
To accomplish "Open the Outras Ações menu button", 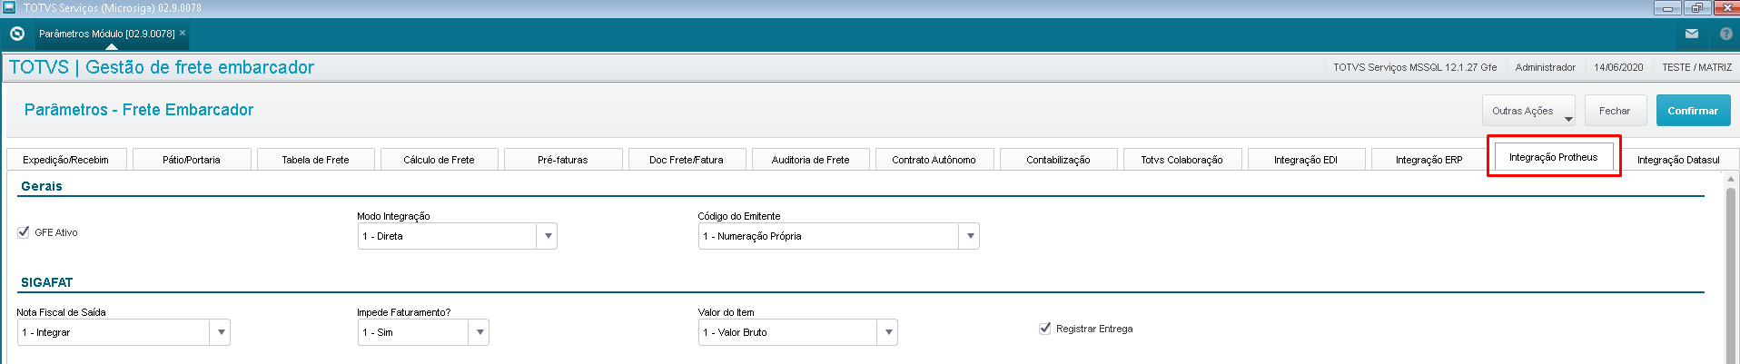I will (x=1528, y=111).
